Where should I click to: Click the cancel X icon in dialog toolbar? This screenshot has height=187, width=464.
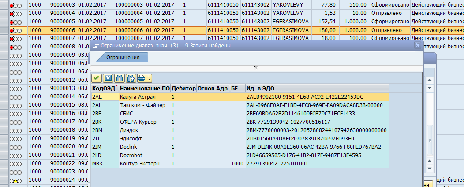(108, 78)
